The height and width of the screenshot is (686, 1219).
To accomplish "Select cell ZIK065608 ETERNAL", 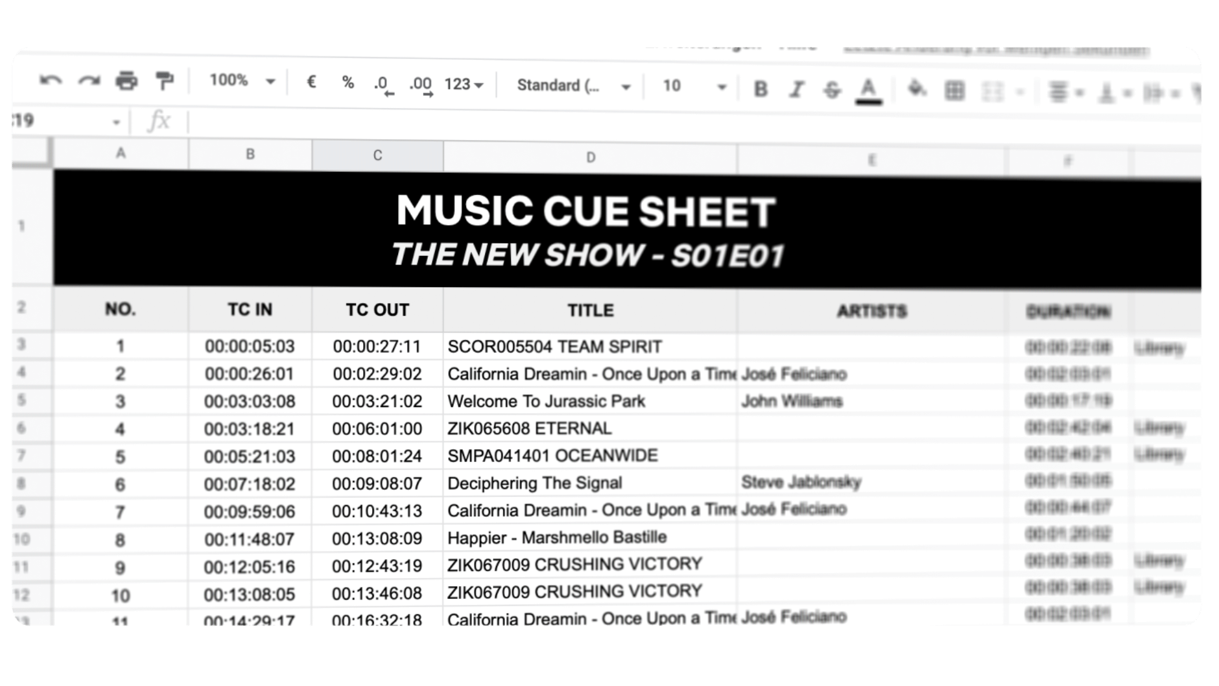I will coord(590,429).
